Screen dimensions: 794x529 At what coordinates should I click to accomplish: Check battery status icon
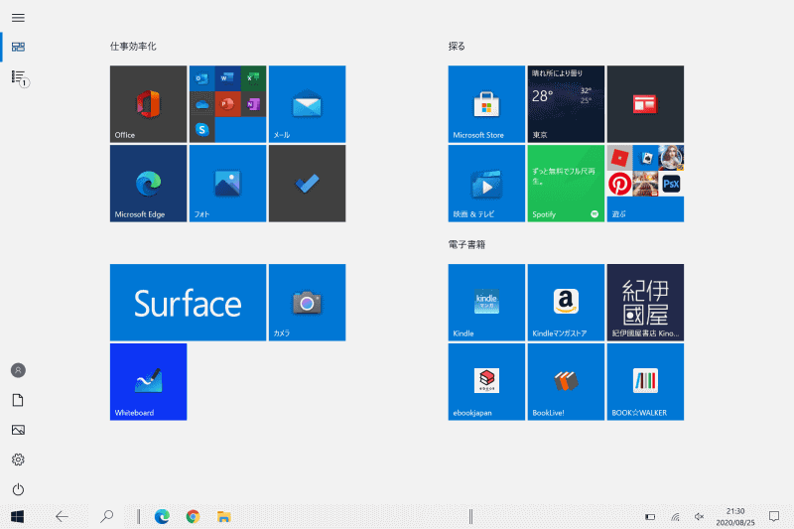click(x=650, y=517)
